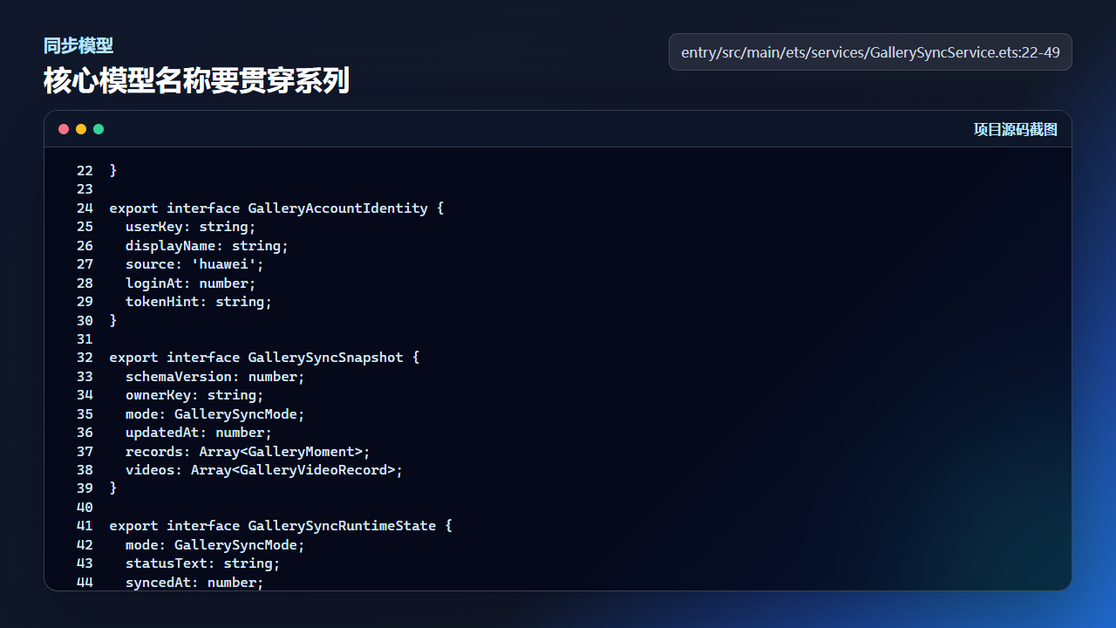Click the 'loginAt: number;' code line
1116x628 pixels.
click(191, 283)
